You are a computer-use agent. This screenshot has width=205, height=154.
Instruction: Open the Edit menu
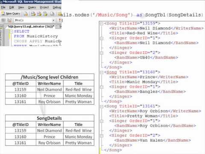pyautogui.click(x=12, y=7)
